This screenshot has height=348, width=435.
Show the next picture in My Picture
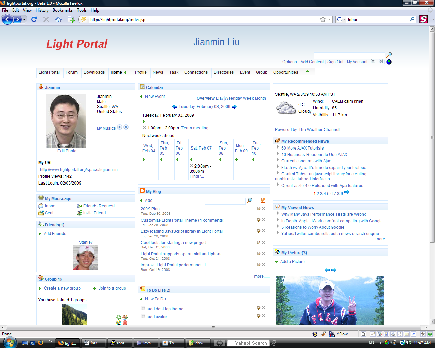tap(334, 270)
